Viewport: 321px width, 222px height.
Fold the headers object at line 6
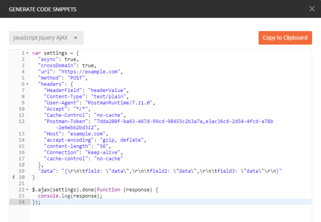[x=27, y=84]
